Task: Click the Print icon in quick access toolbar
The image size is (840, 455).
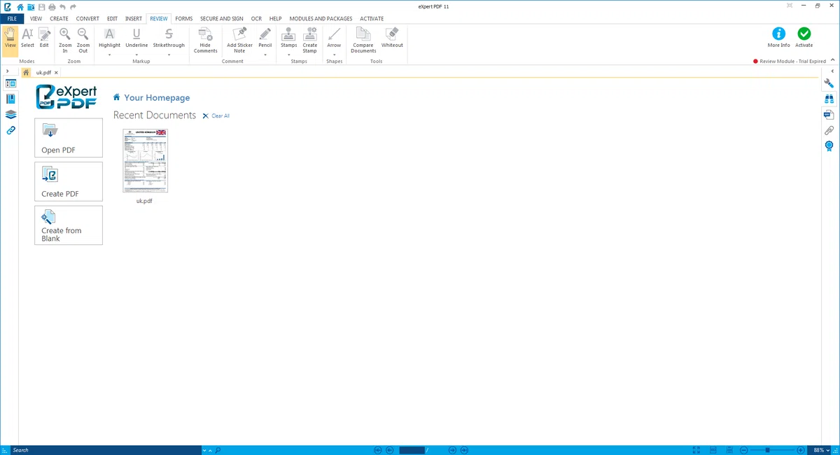Action: coord(52,6)
